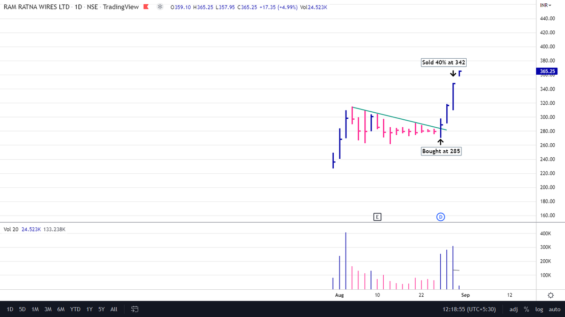Click the 22 date axis label
This screenshot has width=565, height=317.
pos(421,295)
